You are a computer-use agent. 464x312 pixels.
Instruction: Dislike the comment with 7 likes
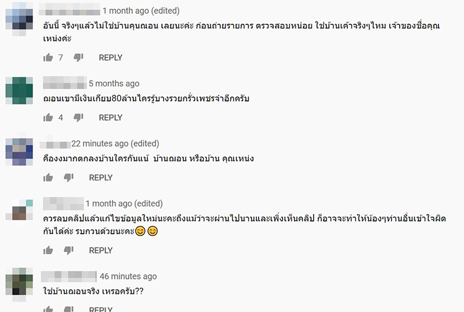coord(79,57)
